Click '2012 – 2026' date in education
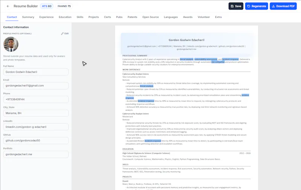This screenshot has height=190, width=301. [245, 153]
